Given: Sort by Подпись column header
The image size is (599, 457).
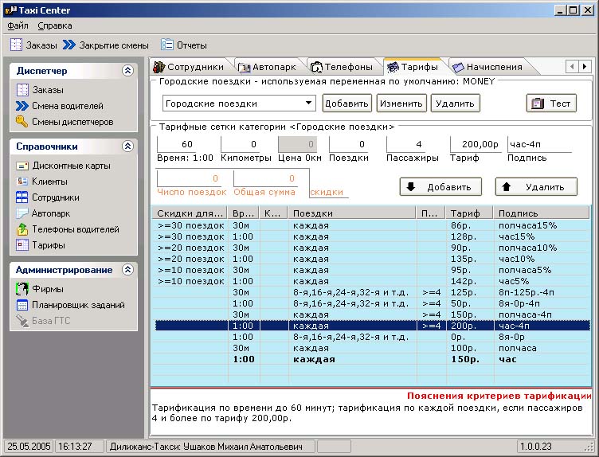Looking at the screenshot, I should tap(542, 213).
